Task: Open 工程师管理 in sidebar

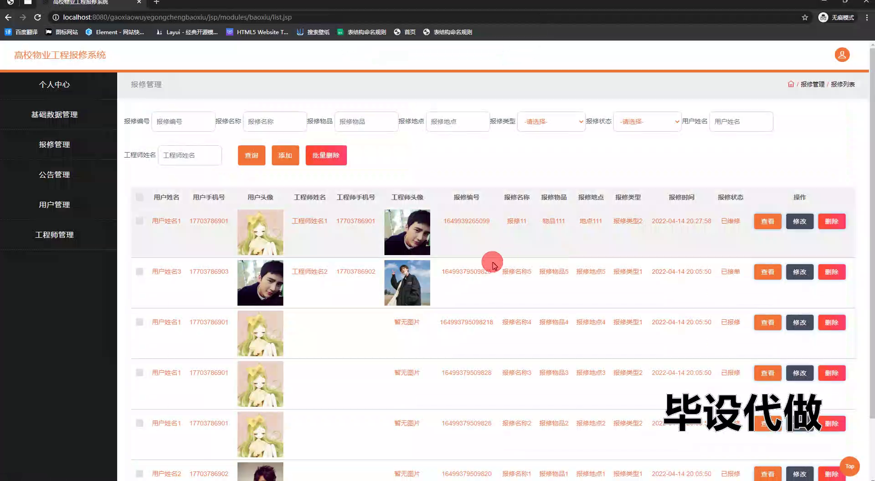Action: (x=54, y=235)
